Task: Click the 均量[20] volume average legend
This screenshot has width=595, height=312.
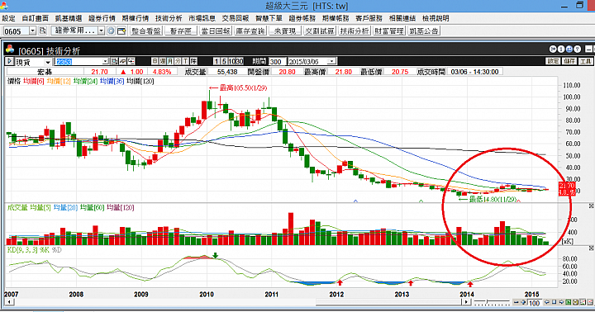Action: [65, 207]
